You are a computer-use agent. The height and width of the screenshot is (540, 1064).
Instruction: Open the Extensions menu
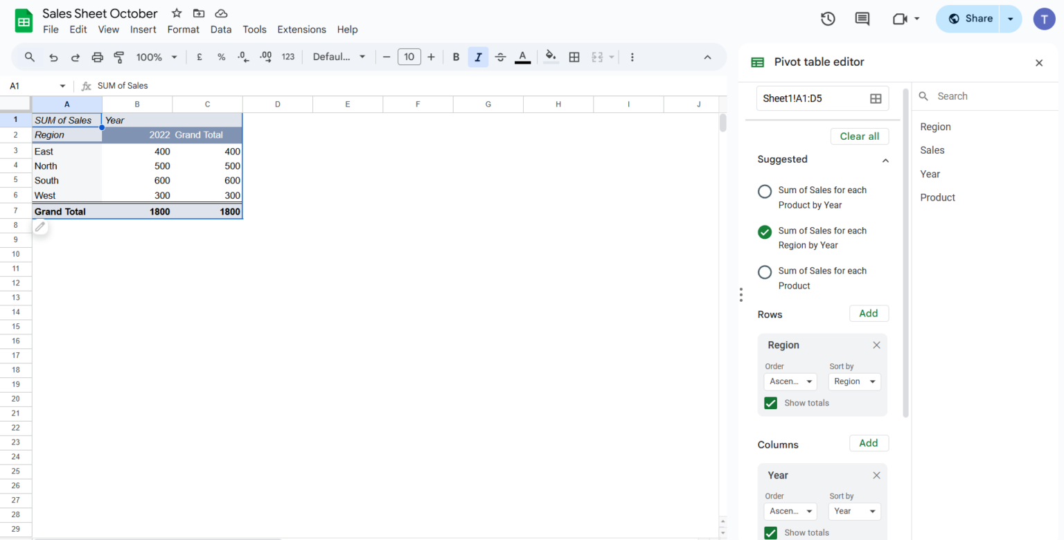point(301,29)
